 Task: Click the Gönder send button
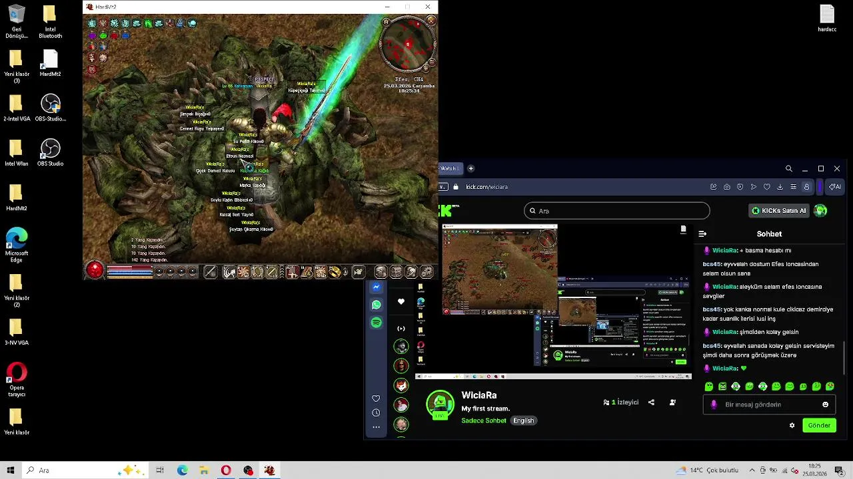click(819, 426)
